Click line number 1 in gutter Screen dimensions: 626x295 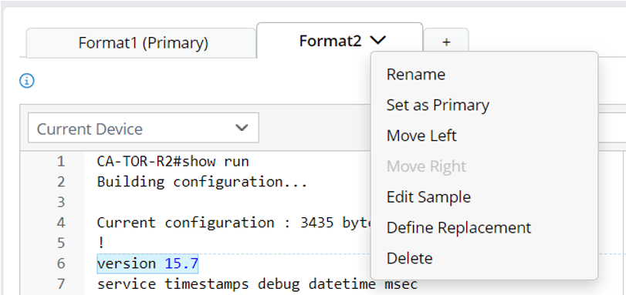point(61,162)
